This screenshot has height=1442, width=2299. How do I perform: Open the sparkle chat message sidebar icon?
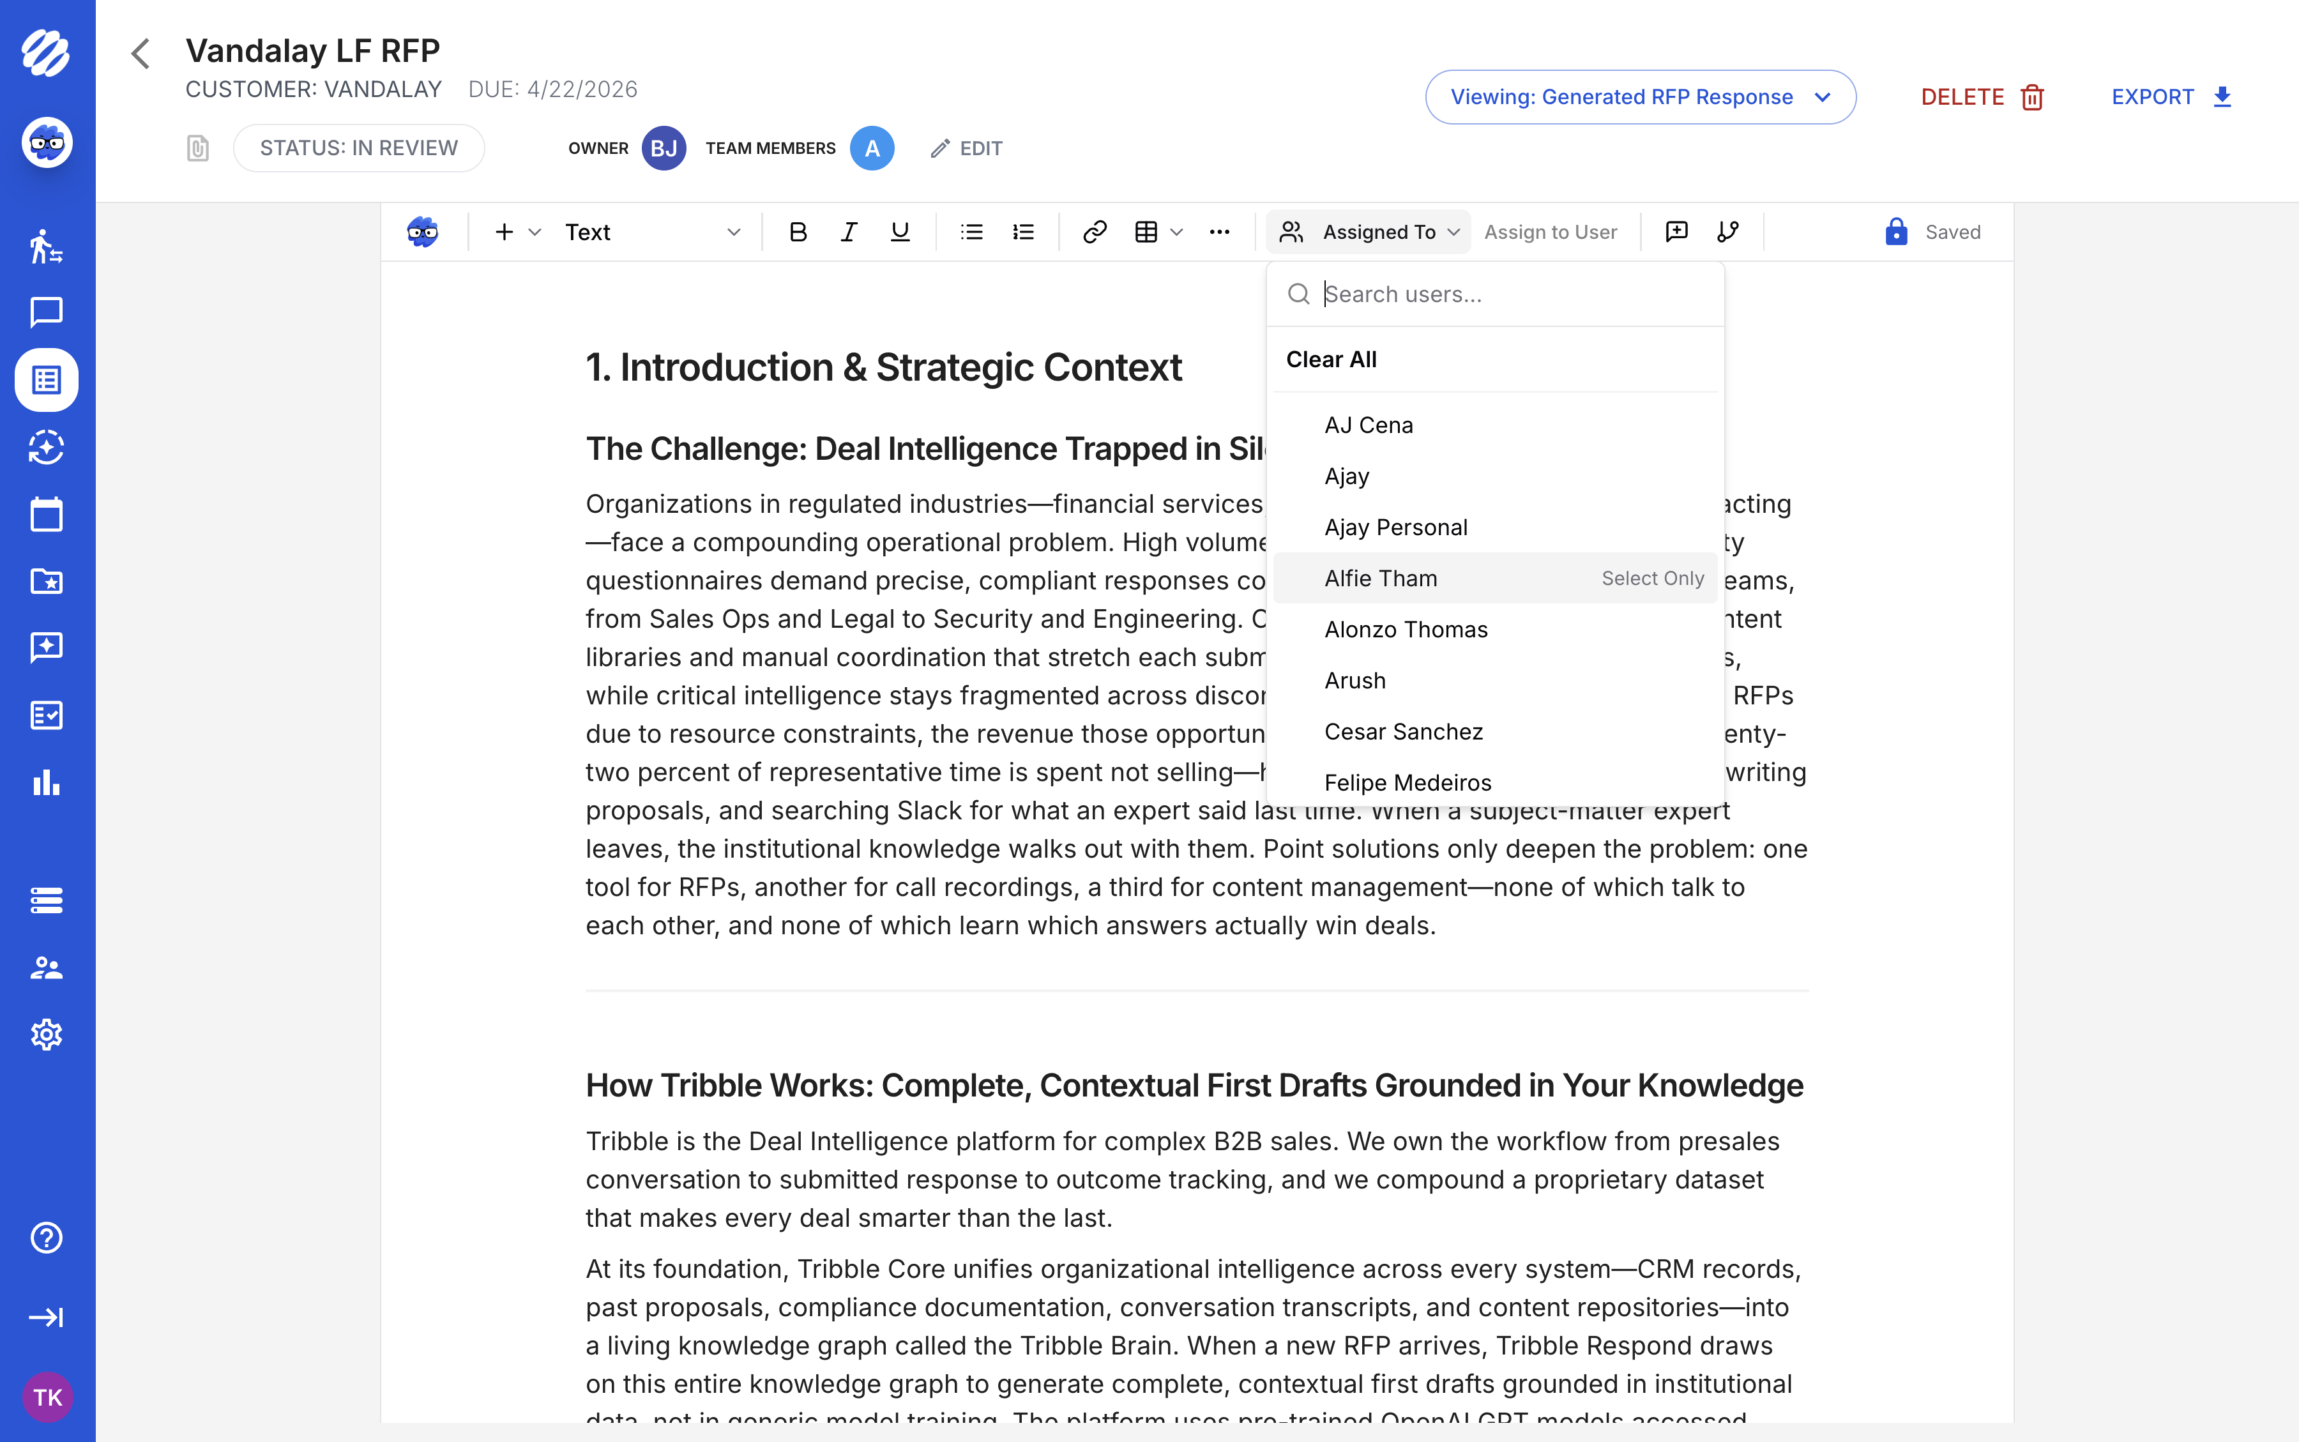coord(46,648)
